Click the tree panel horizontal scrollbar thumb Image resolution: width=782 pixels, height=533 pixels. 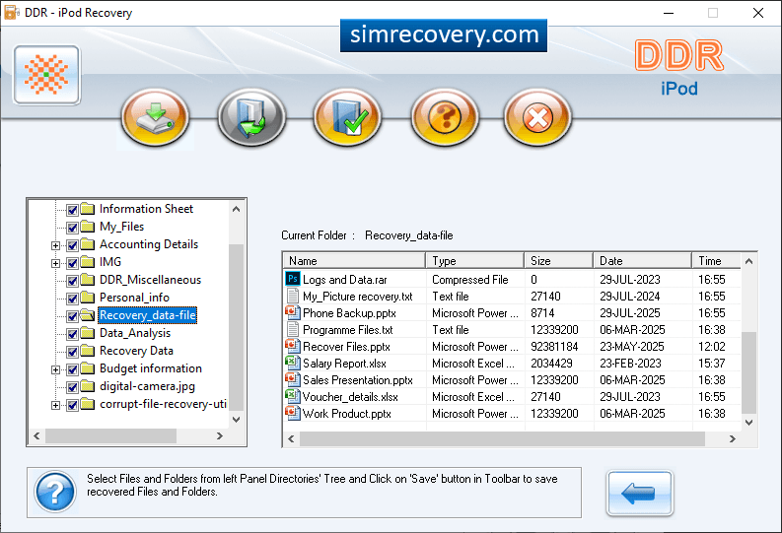click(x=110, y=435)
